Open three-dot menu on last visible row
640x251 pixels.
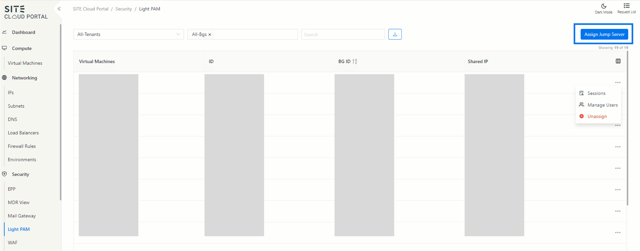tap(618, 233)
